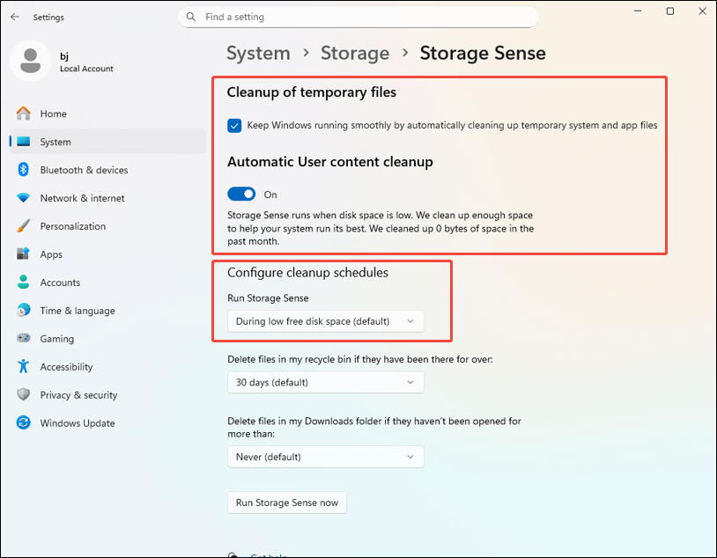Turn off Automatic User content cleanup
Screen dimensions: 717x558
[x=240, y=194]
